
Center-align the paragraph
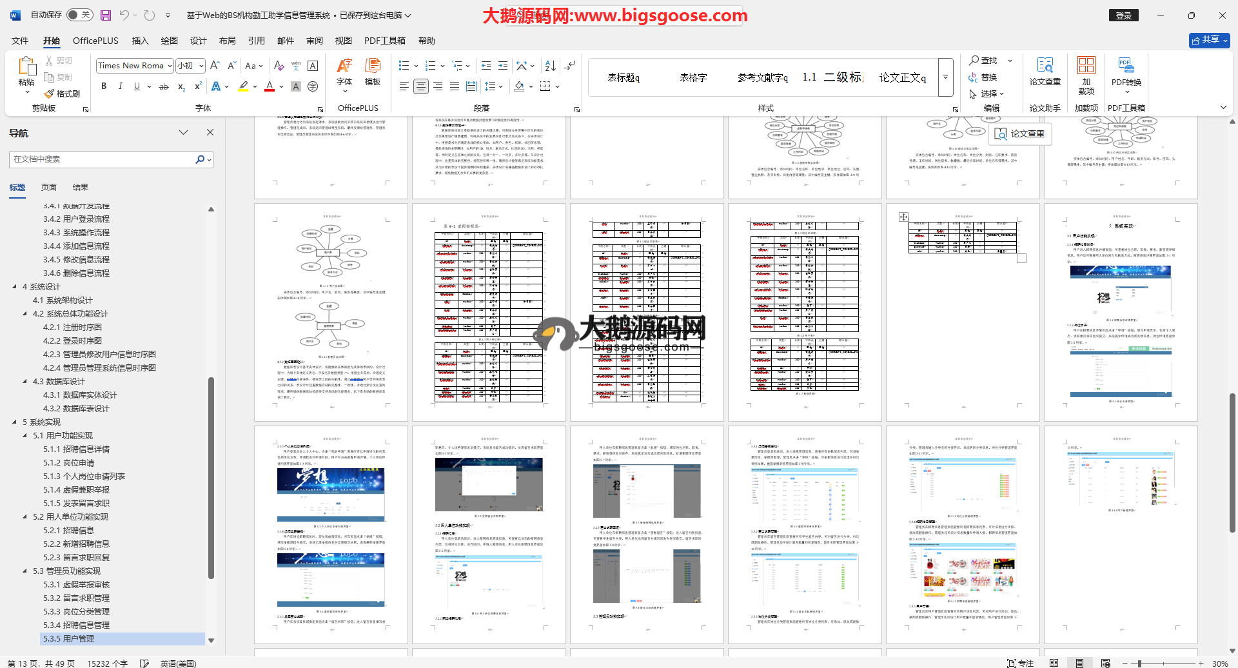tap(421, 86)
